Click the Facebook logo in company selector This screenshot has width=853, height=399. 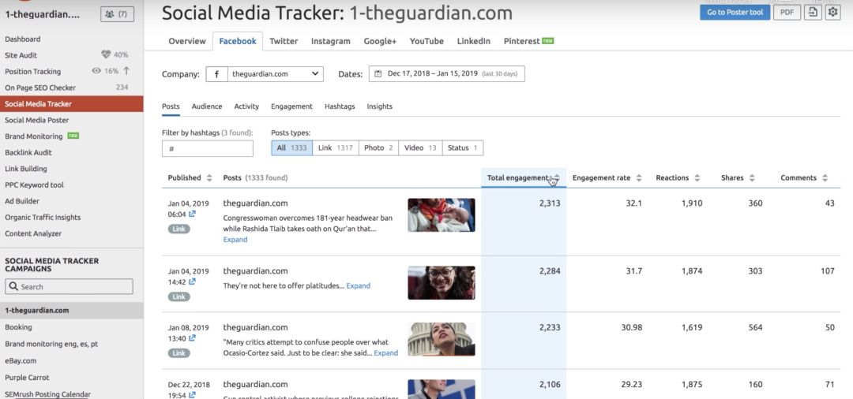pyautogui.click(x=216, y=74)
